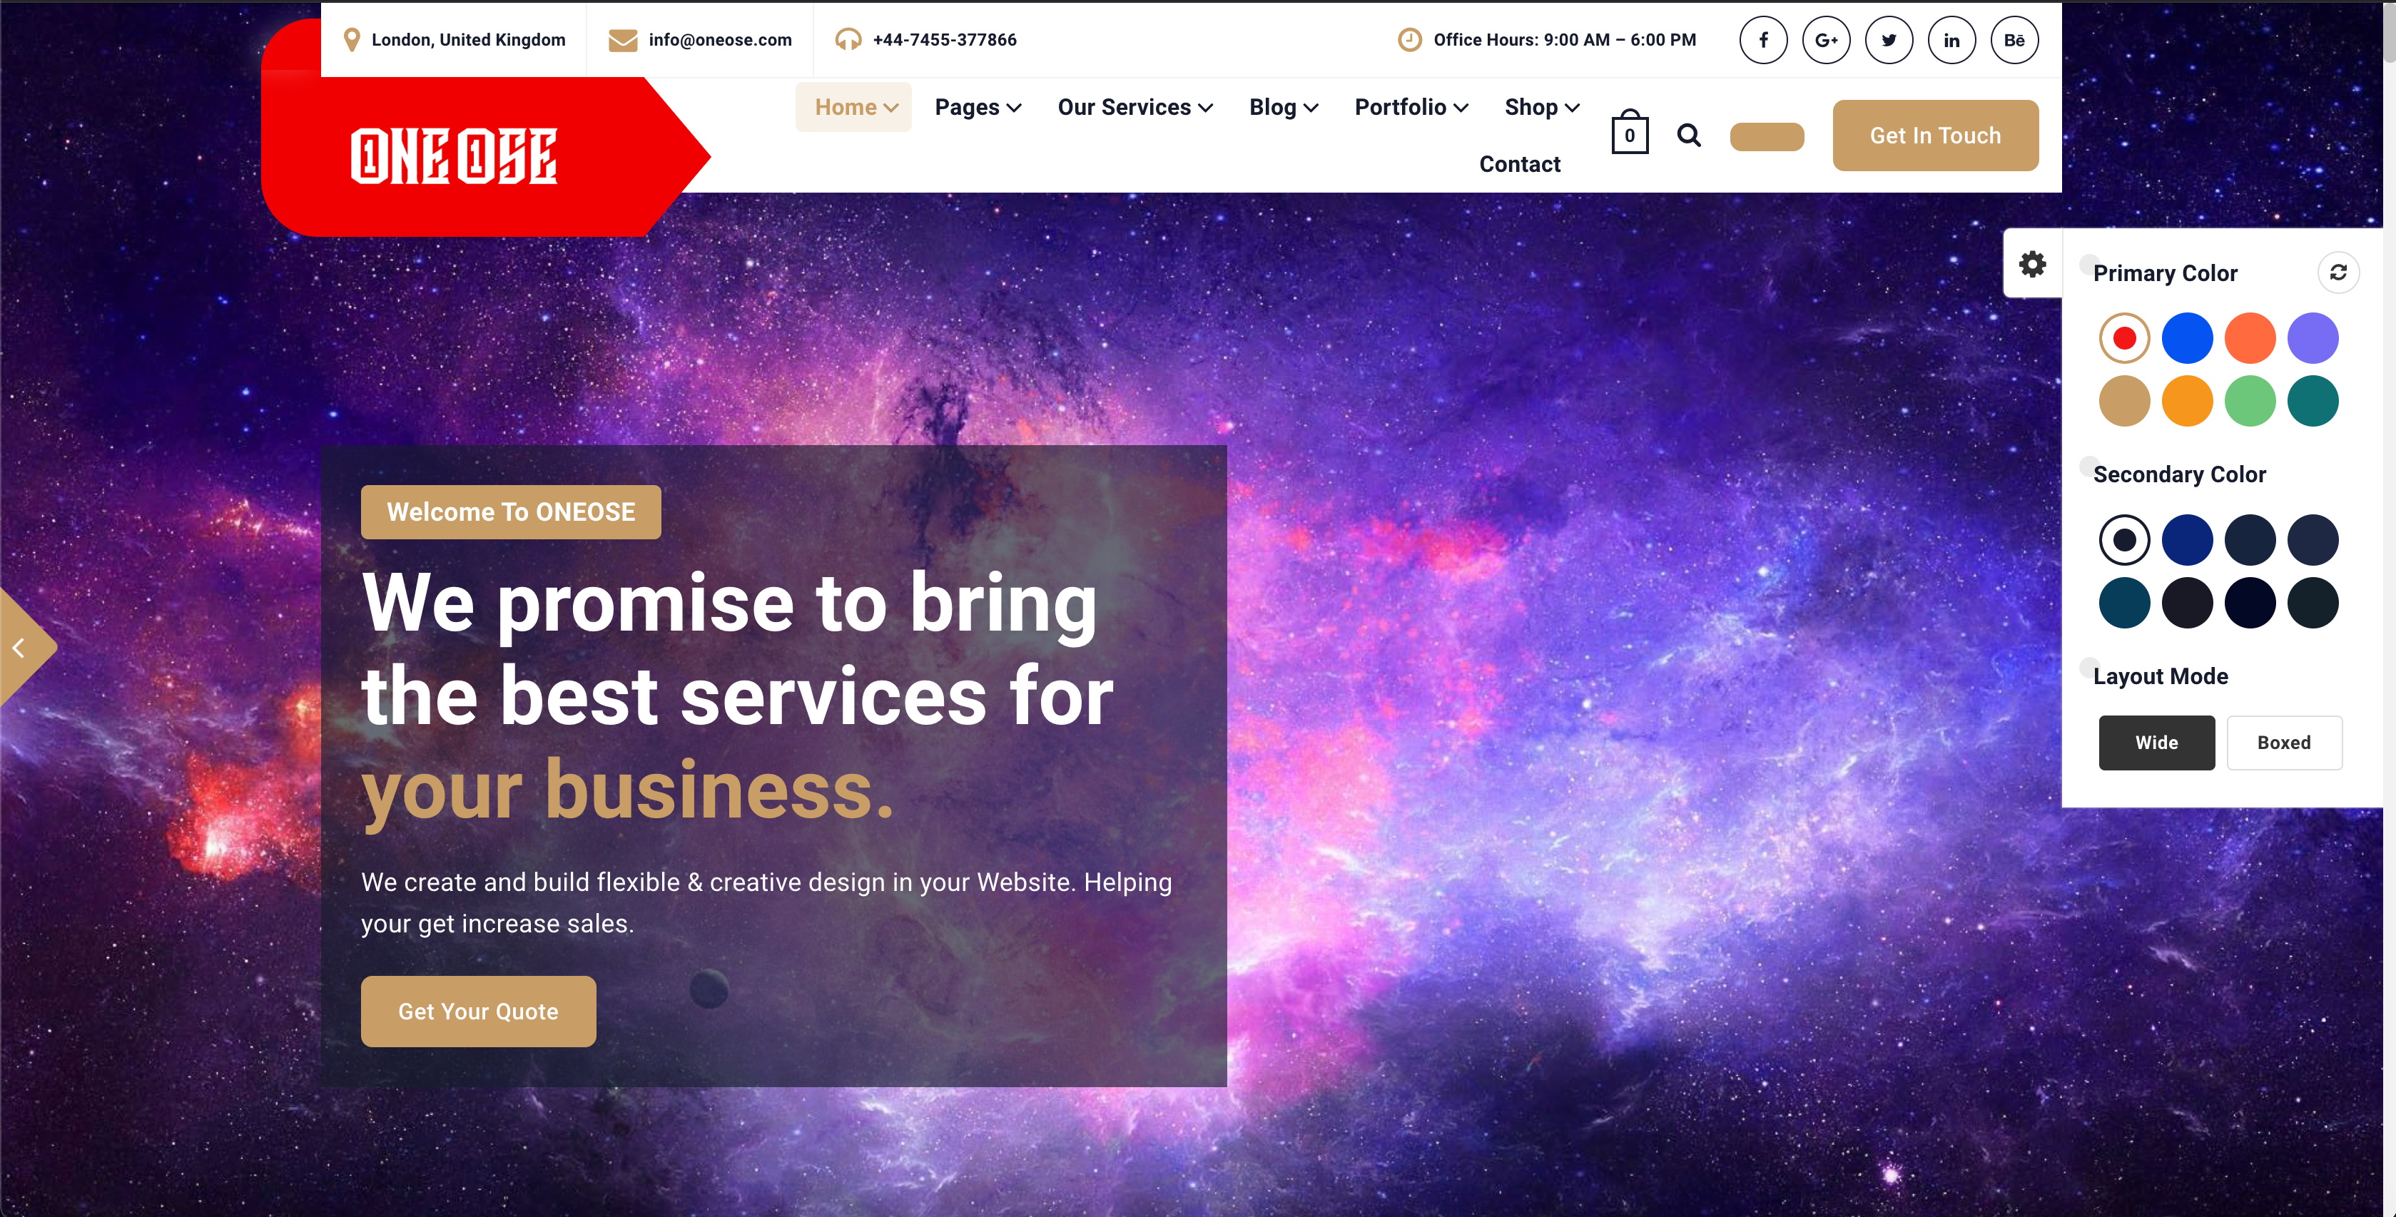Toggle the settings gear panel
Screen dimensions: 2396x1217
click(2032, 264)
